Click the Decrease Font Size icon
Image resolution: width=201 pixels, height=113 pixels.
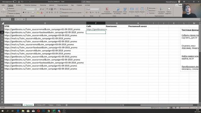tap(43, 9)
